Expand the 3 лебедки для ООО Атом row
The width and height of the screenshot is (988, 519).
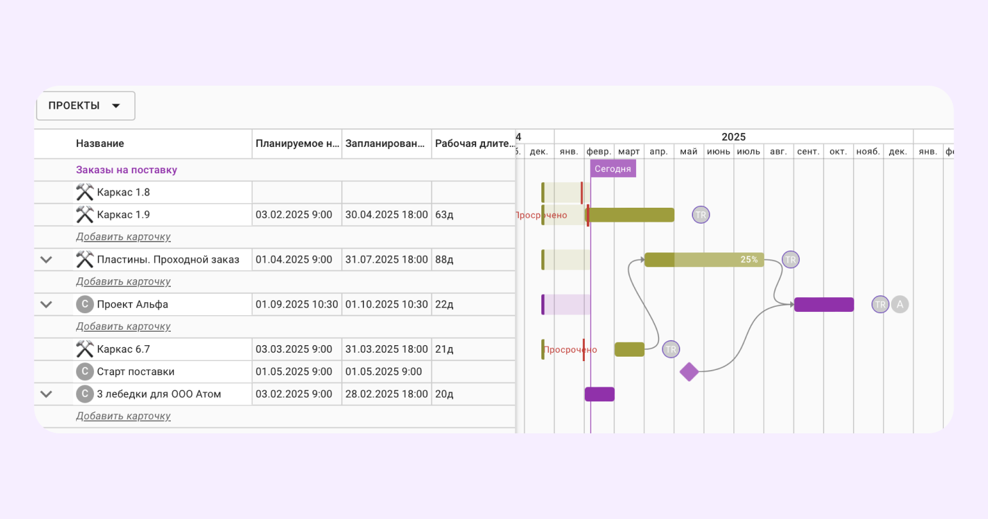(46, 394)
